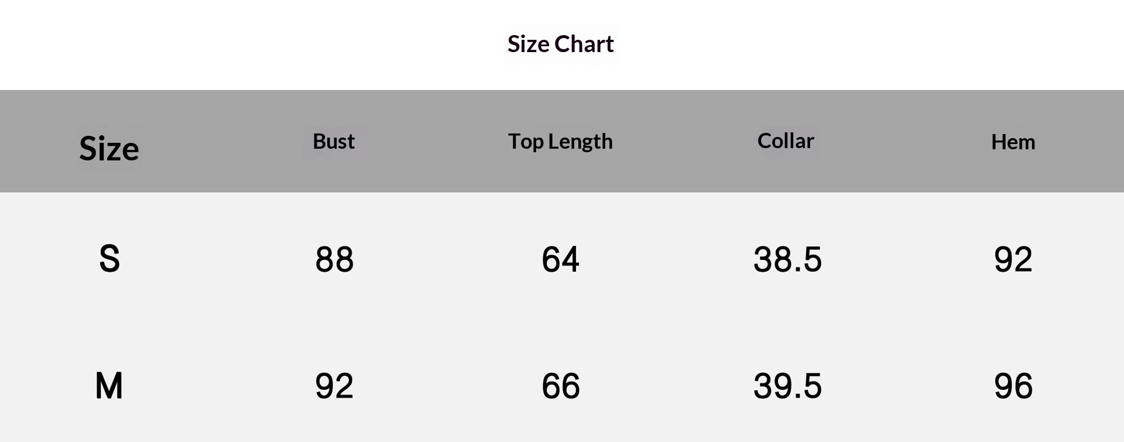Image resolution: width=1124 pixels, height=442 pixels.
Task: Click the bust value 88 for size S
Action: coord(334,260)
